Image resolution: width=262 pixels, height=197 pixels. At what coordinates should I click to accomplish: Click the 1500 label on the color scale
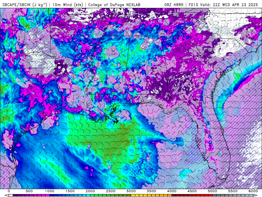click(x=70, y=191)
